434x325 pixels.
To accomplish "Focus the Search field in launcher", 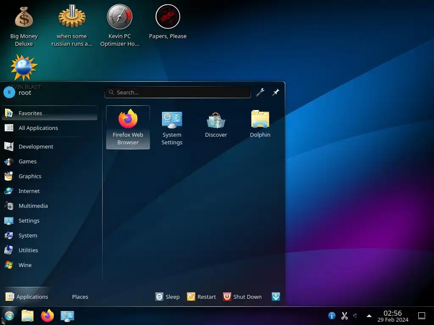I will [x=178, y=92].
